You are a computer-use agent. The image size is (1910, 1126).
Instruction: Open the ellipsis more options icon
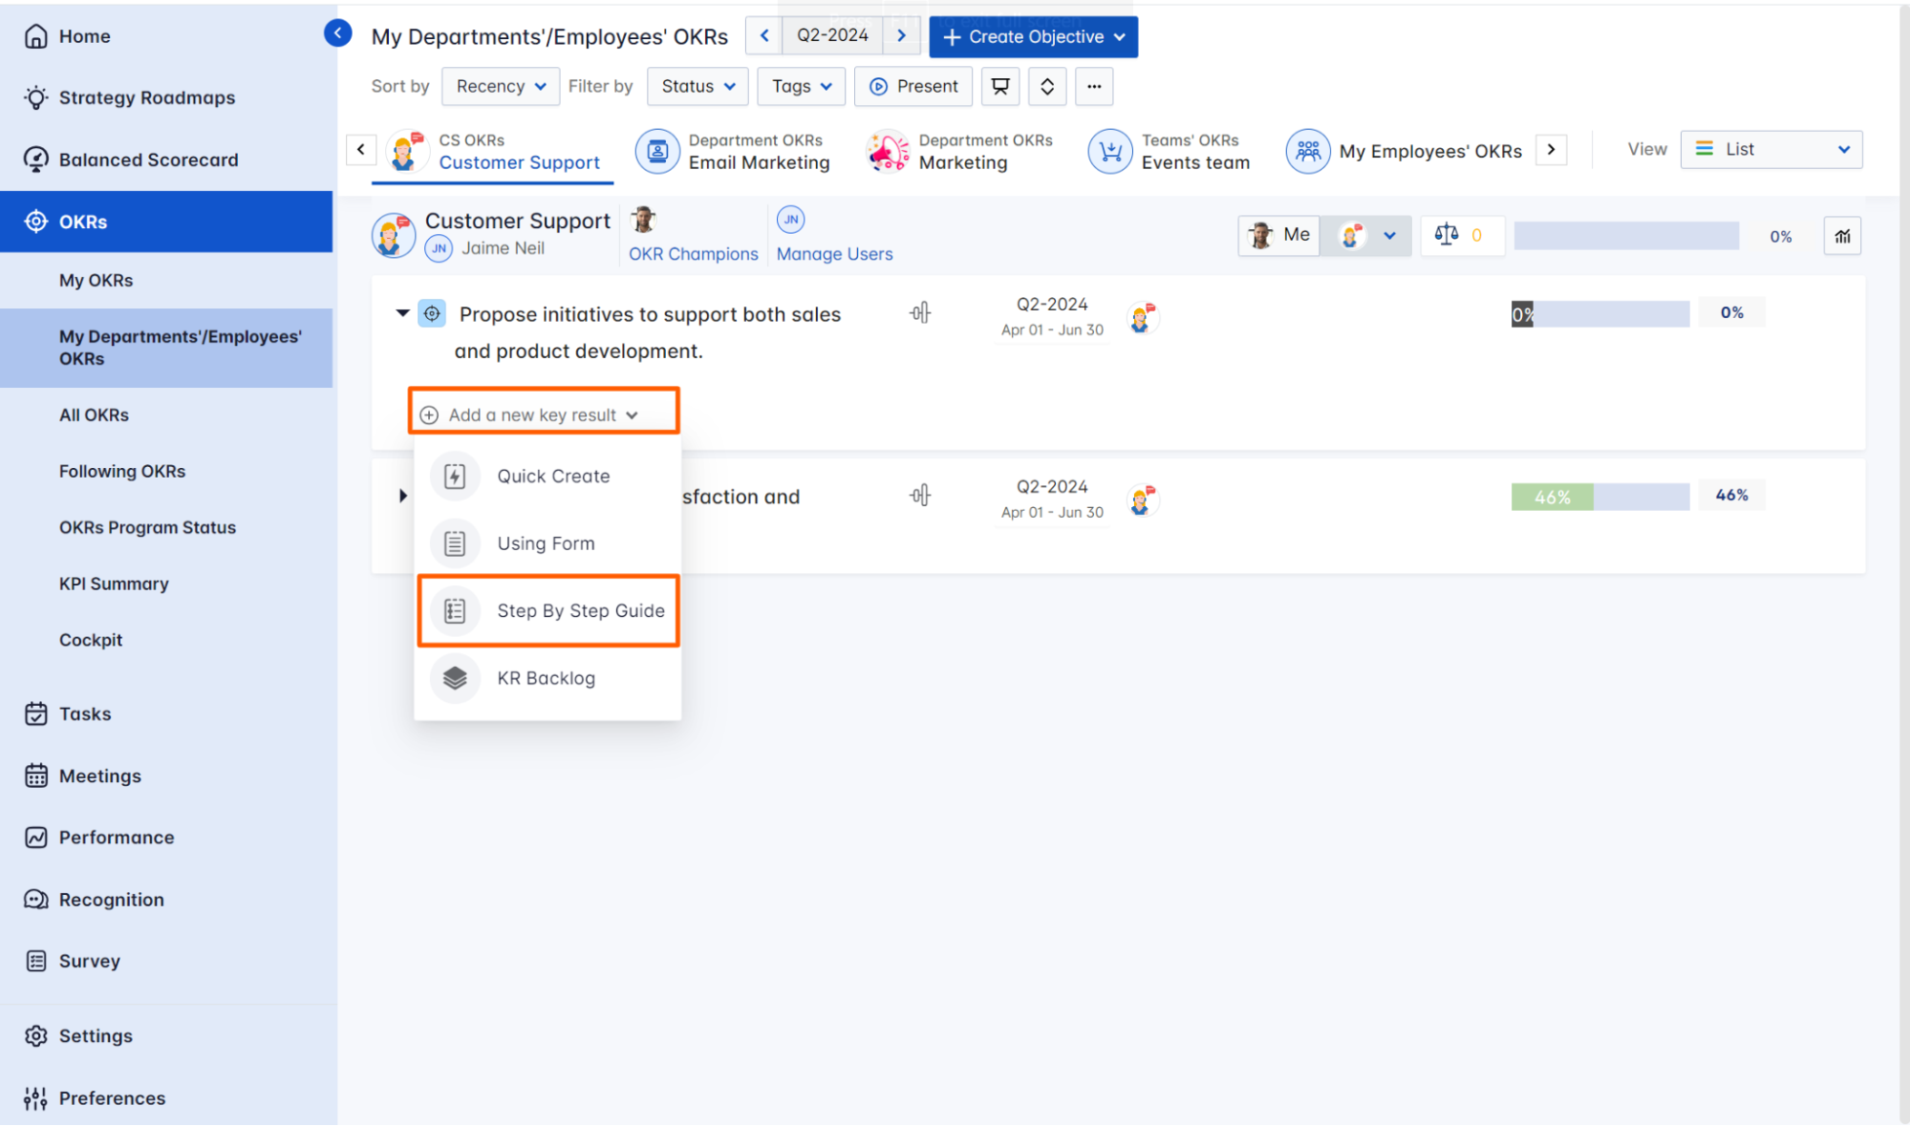1094,86
